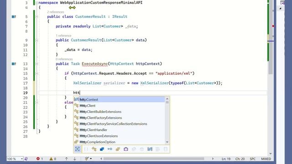Click the horizontal scrollbar thumb

pos(154,159)
